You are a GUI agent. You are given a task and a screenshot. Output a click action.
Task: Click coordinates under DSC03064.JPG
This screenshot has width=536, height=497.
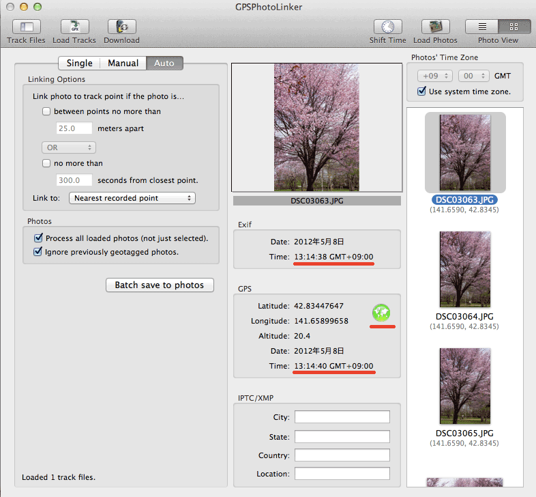click(x=464, y=326)
